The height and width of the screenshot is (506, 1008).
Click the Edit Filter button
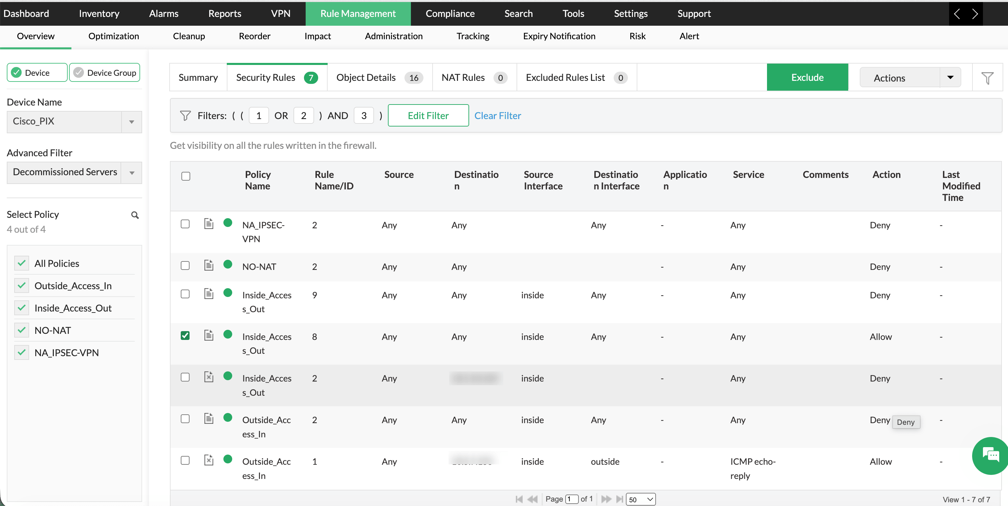point(428,116)
